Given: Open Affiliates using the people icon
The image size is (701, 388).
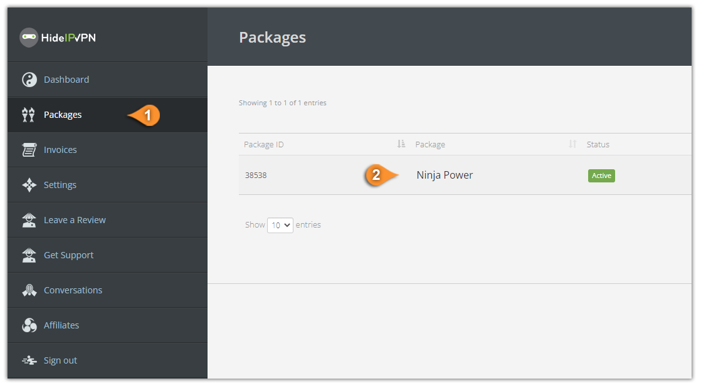Looking at the screenshot, I should pyautogui.click(x=29, y=325).
